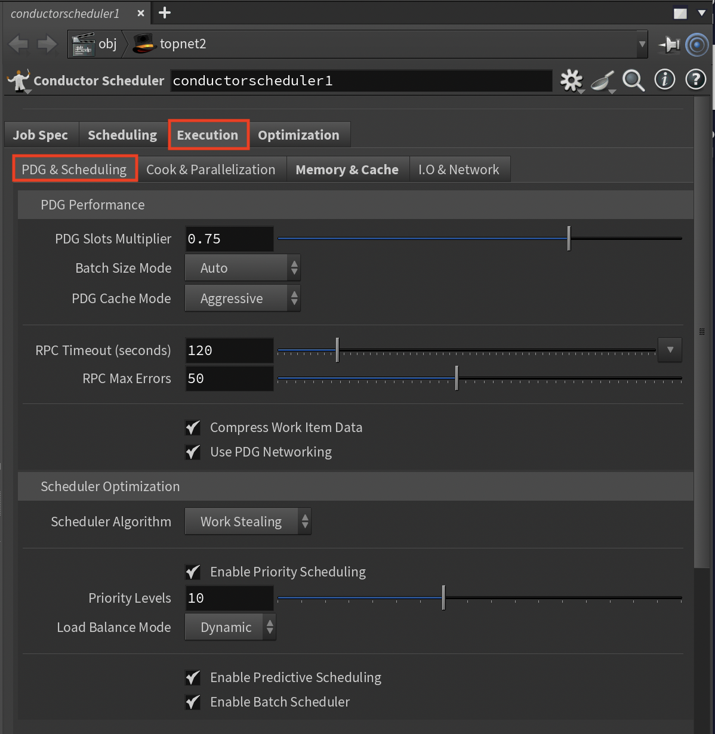Click the RPC Max Errors label
Screen dimensions: 715x734
[x=127, y=378]
